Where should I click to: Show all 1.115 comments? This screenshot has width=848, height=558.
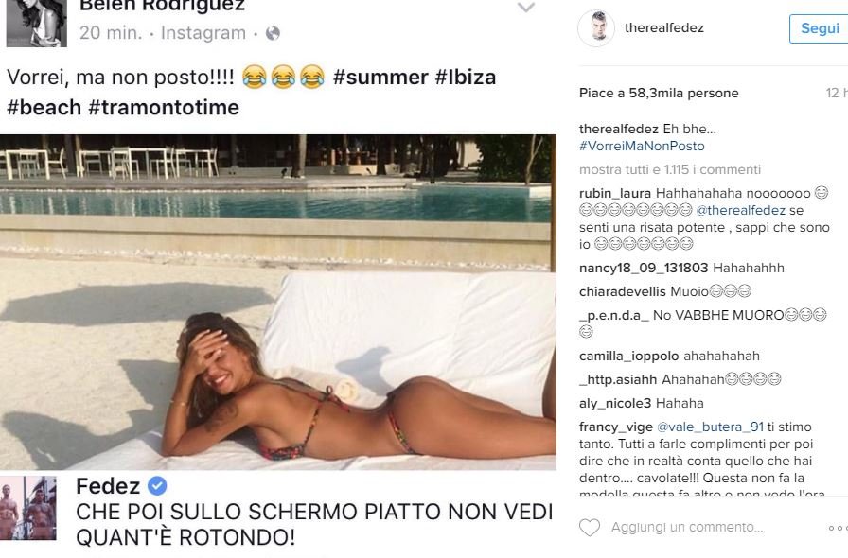pyautogui.click(x=670, y=170)
